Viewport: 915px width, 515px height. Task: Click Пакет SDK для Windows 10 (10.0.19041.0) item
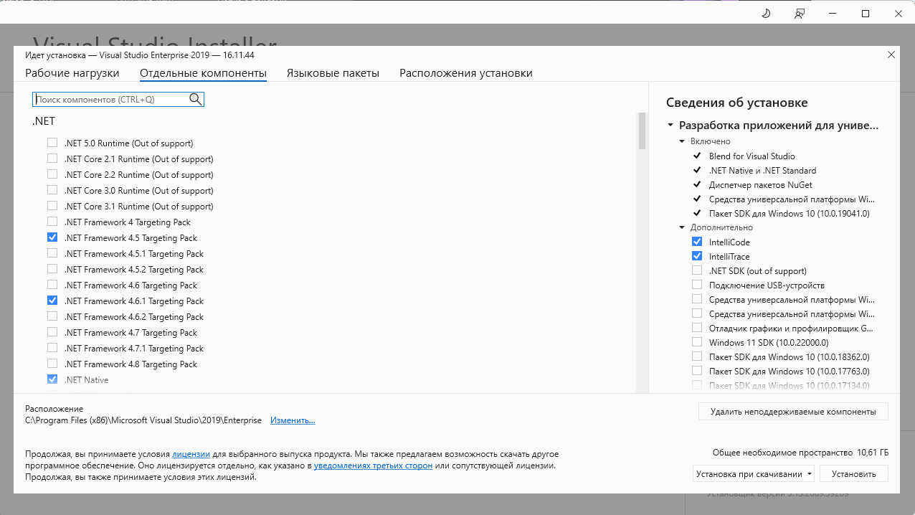[789, 213]
